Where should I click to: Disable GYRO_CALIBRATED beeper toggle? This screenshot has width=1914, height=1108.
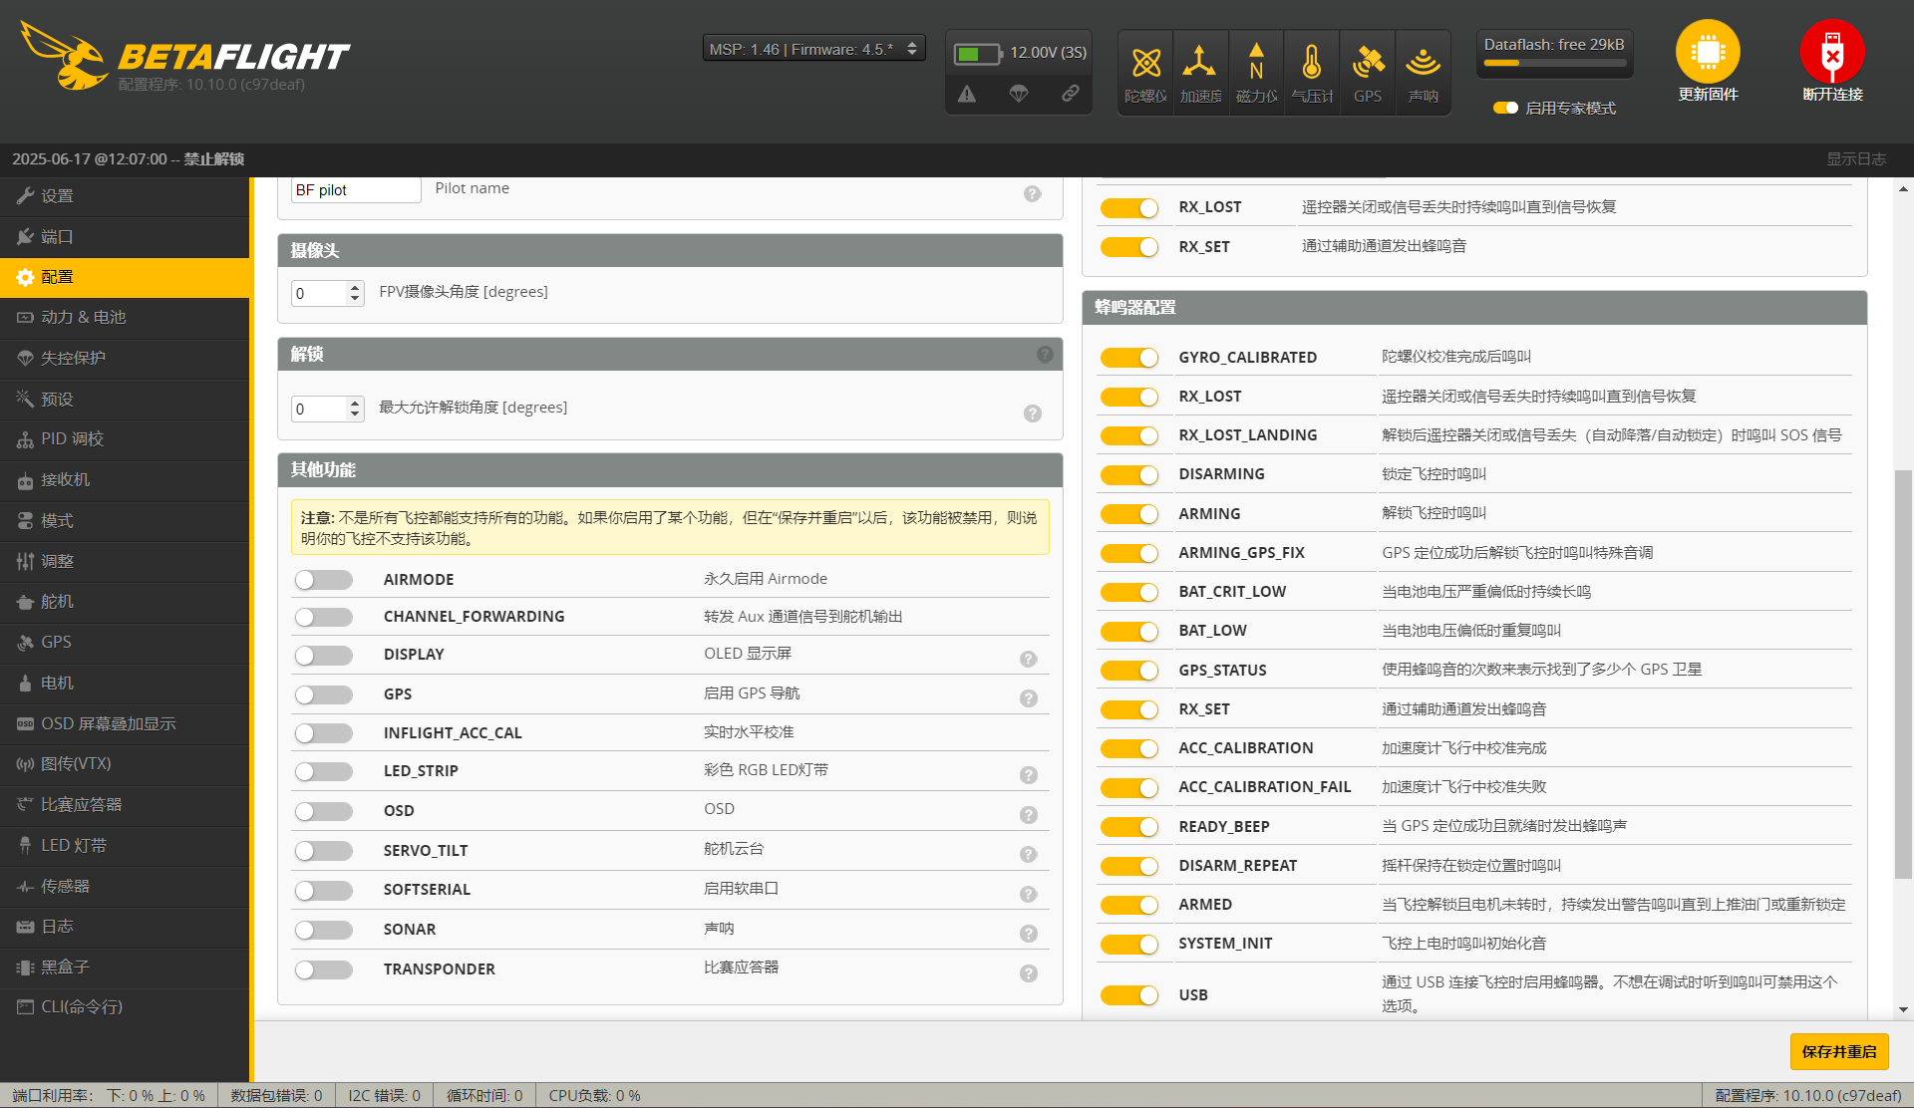pos(1129,358)
